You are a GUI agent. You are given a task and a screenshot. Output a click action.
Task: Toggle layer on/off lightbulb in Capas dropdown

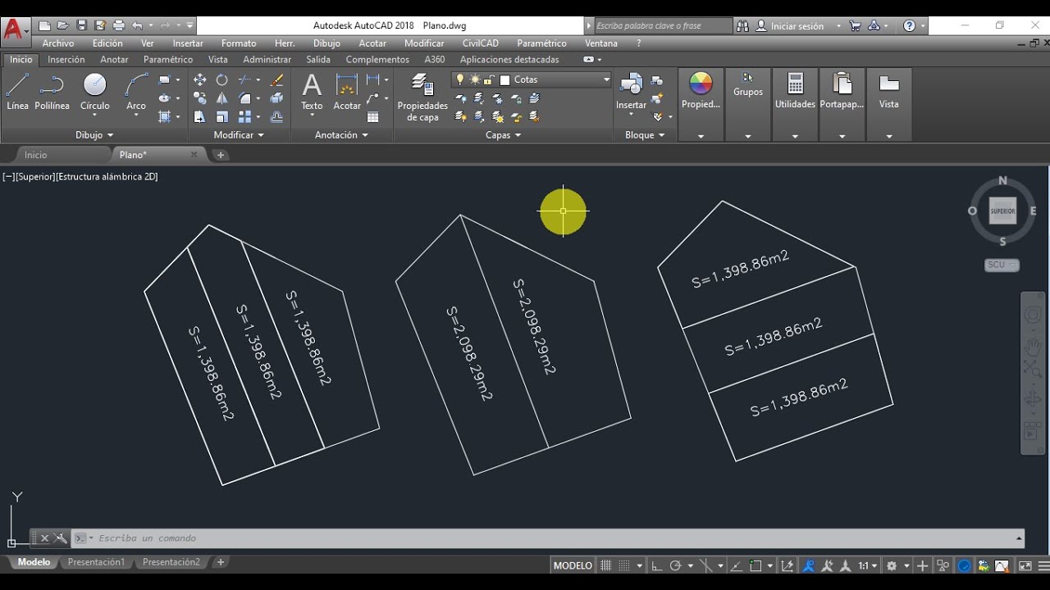click(460, 79)
